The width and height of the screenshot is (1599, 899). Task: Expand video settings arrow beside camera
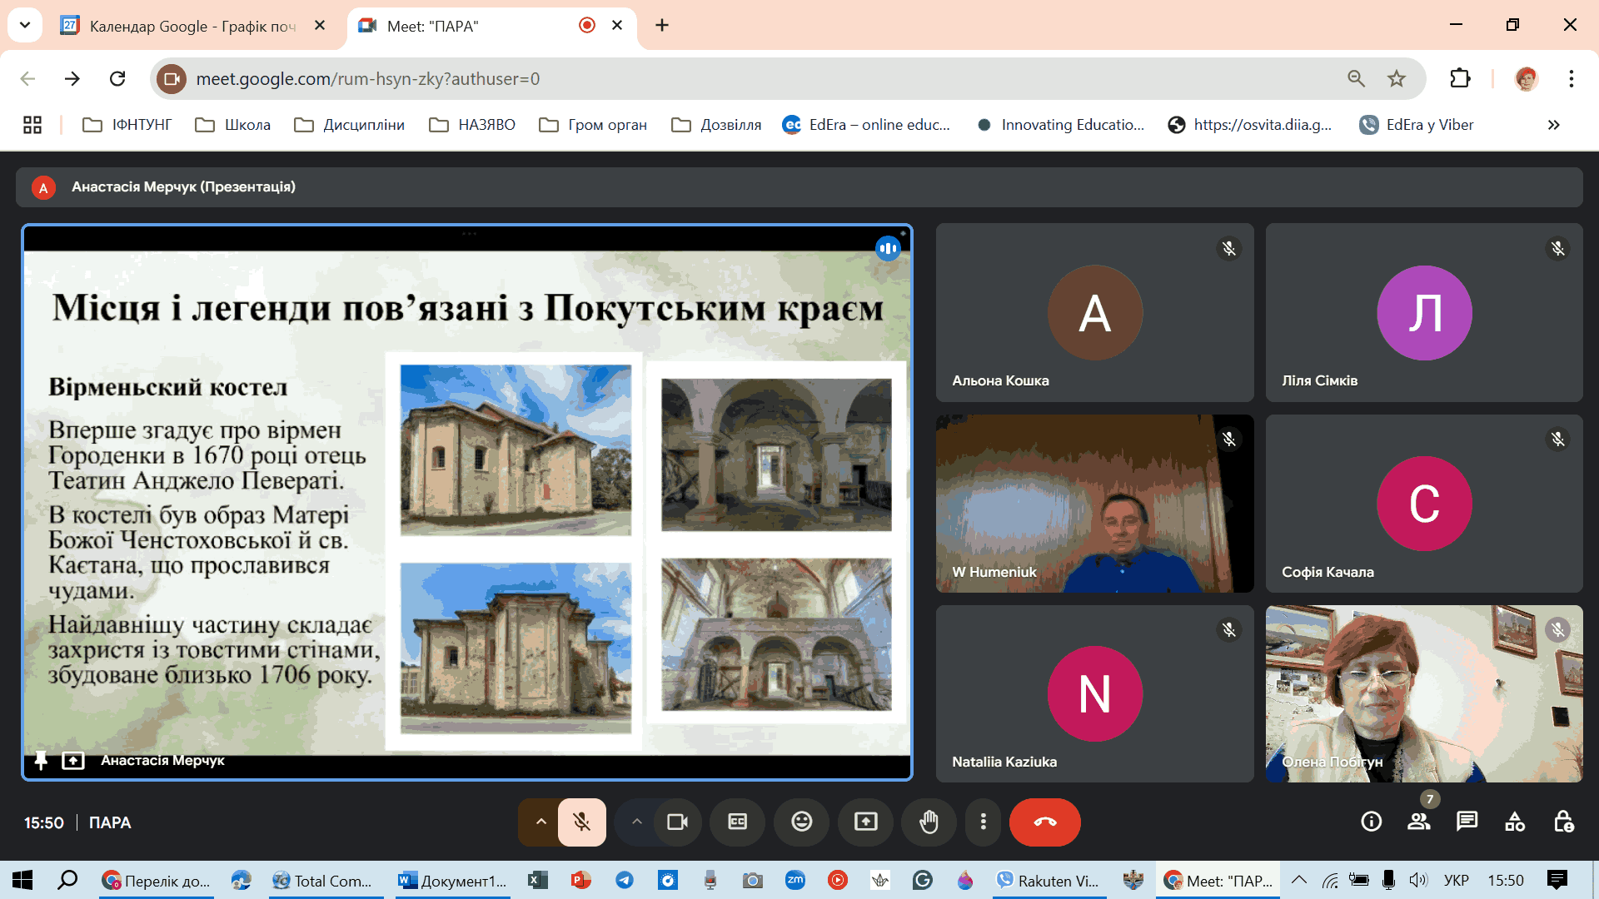(636, 822)
